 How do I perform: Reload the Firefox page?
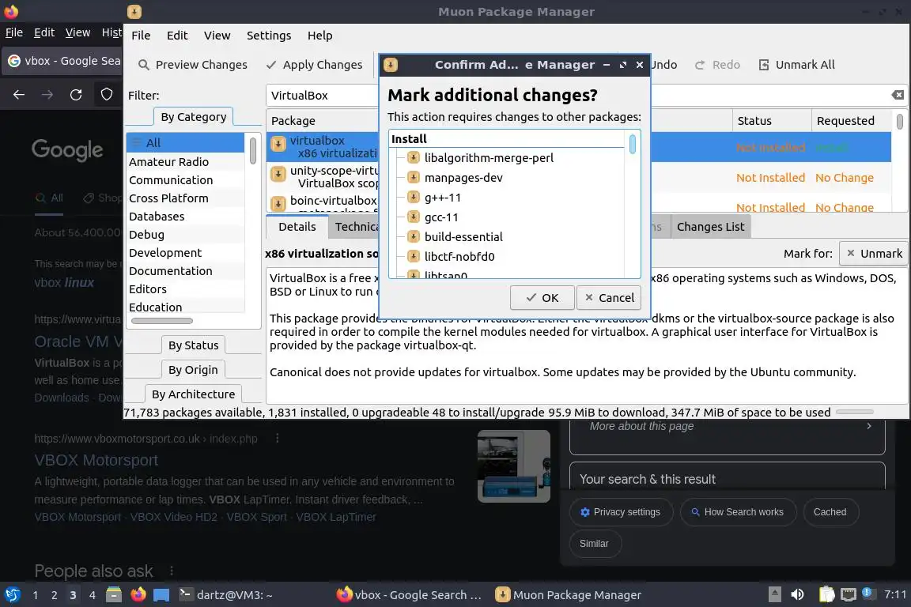tap(76, 95)
